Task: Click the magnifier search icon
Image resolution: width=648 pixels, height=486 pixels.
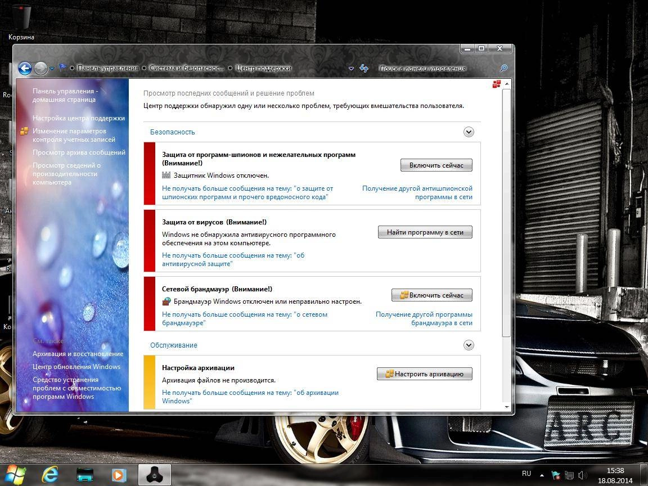Action: (x=503, y=68)
